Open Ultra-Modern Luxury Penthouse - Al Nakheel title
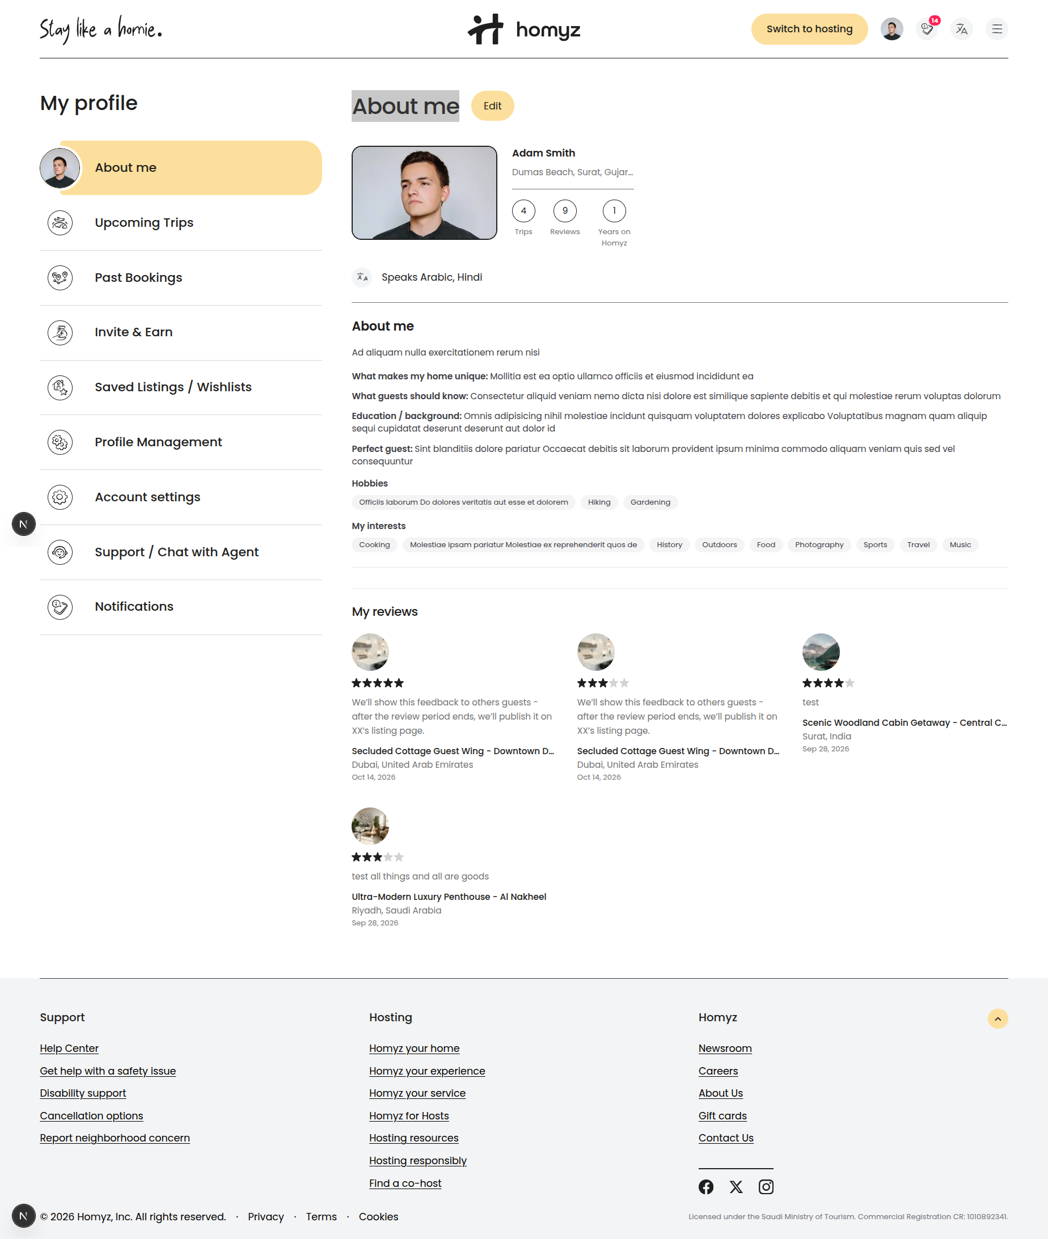 coord(449,897)
